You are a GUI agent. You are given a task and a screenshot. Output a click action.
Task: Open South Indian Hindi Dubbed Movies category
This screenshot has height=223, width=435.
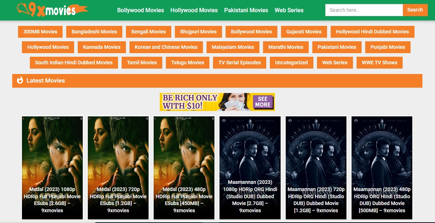[74, 62]
